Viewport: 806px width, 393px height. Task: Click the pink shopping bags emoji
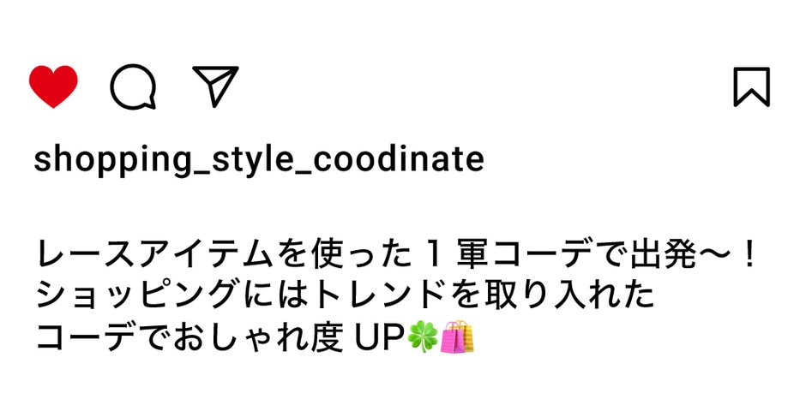pos(457,336)
